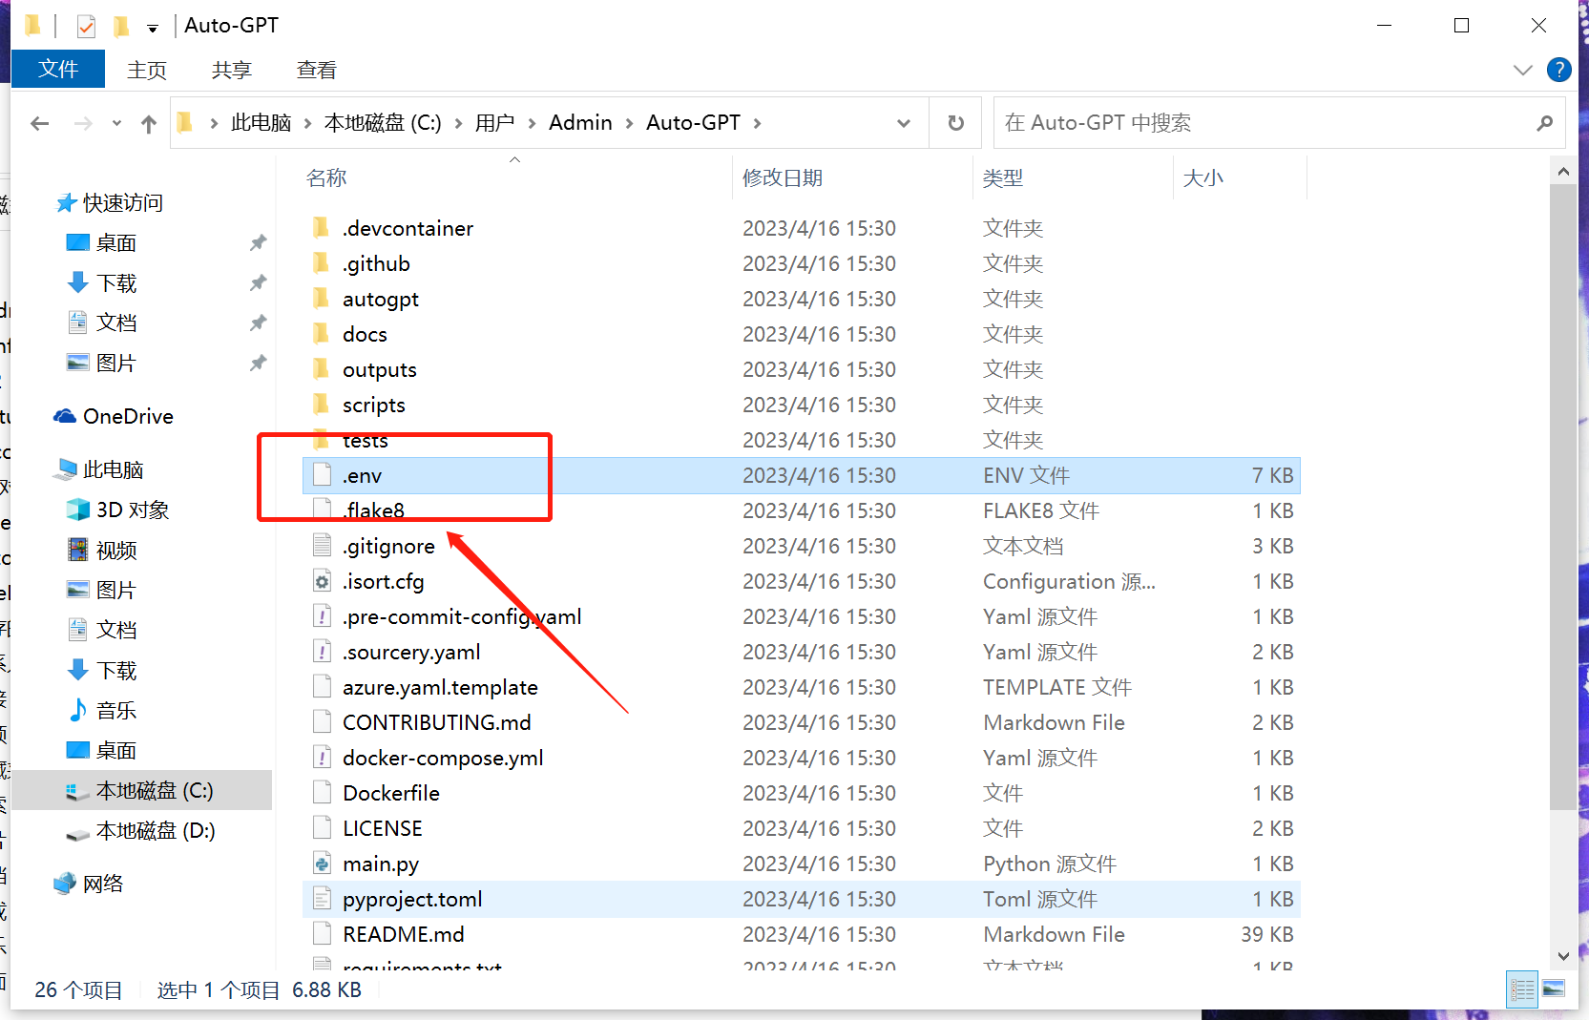Click 此电脑 in the address breadcrumb
Image resolution: width=1589 pixels, height=1020 pixels.
click(x=261, y=123)
